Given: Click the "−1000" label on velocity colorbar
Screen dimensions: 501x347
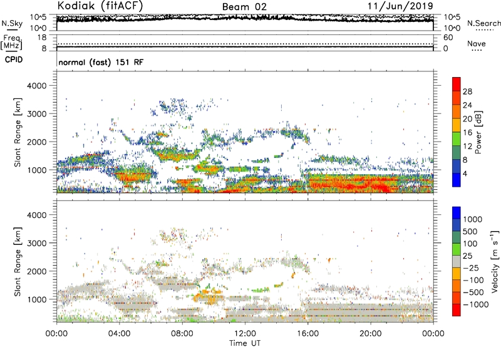Looking at the screenshot, I should [475, 304].
